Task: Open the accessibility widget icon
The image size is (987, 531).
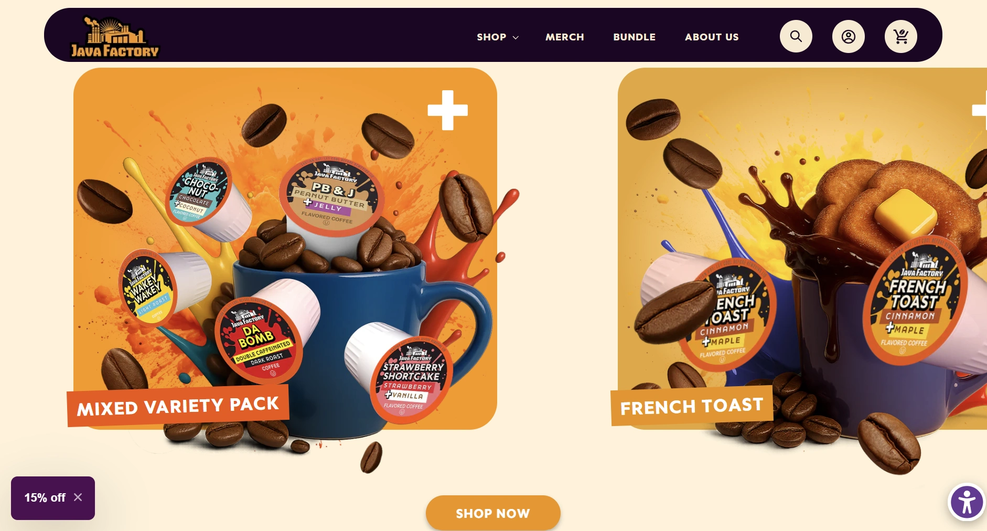Action: click(967, 502)
